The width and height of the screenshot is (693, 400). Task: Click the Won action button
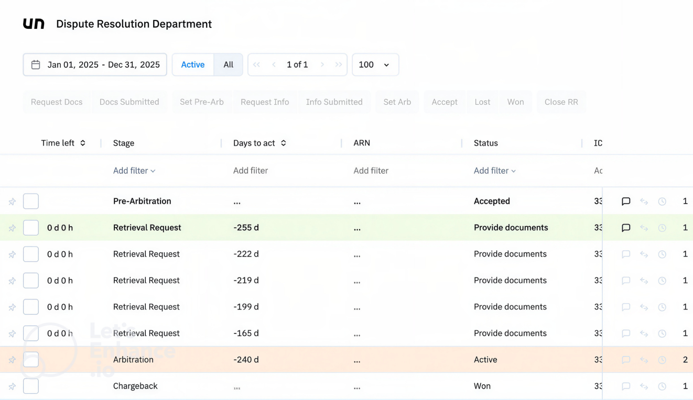(x=516, y=102)
